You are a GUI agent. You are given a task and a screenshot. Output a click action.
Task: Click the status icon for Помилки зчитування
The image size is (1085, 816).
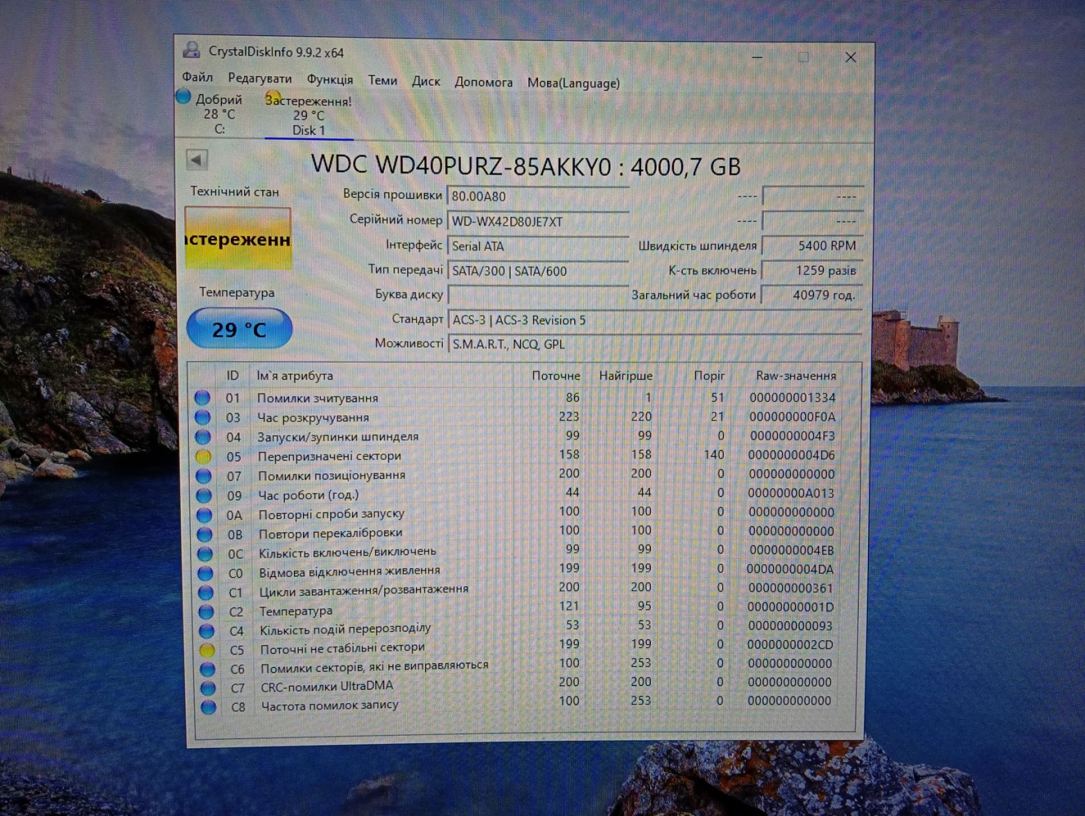[202, 398]
